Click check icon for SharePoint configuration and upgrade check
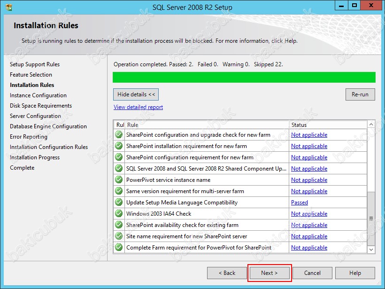385x289 pixels. point(119,135)
